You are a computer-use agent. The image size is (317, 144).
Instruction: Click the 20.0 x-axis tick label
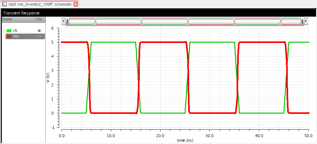[x=160, y=136]
